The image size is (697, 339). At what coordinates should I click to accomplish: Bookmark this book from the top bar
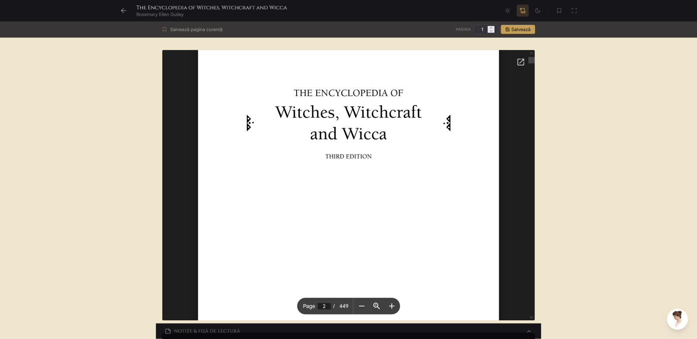(559, 10)
